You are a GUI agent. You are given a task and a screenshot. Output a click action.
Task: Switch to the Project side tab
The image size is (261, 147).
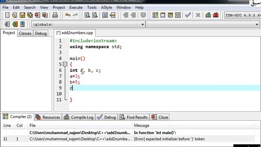9,33
